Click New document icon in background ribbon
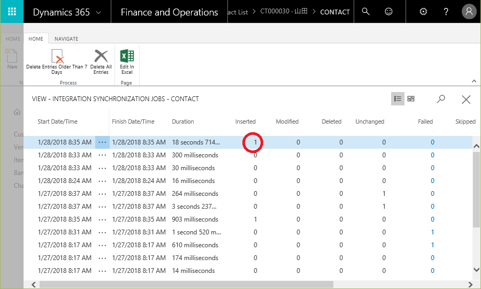This screenshot has height=289, width=481. point(12,56)
